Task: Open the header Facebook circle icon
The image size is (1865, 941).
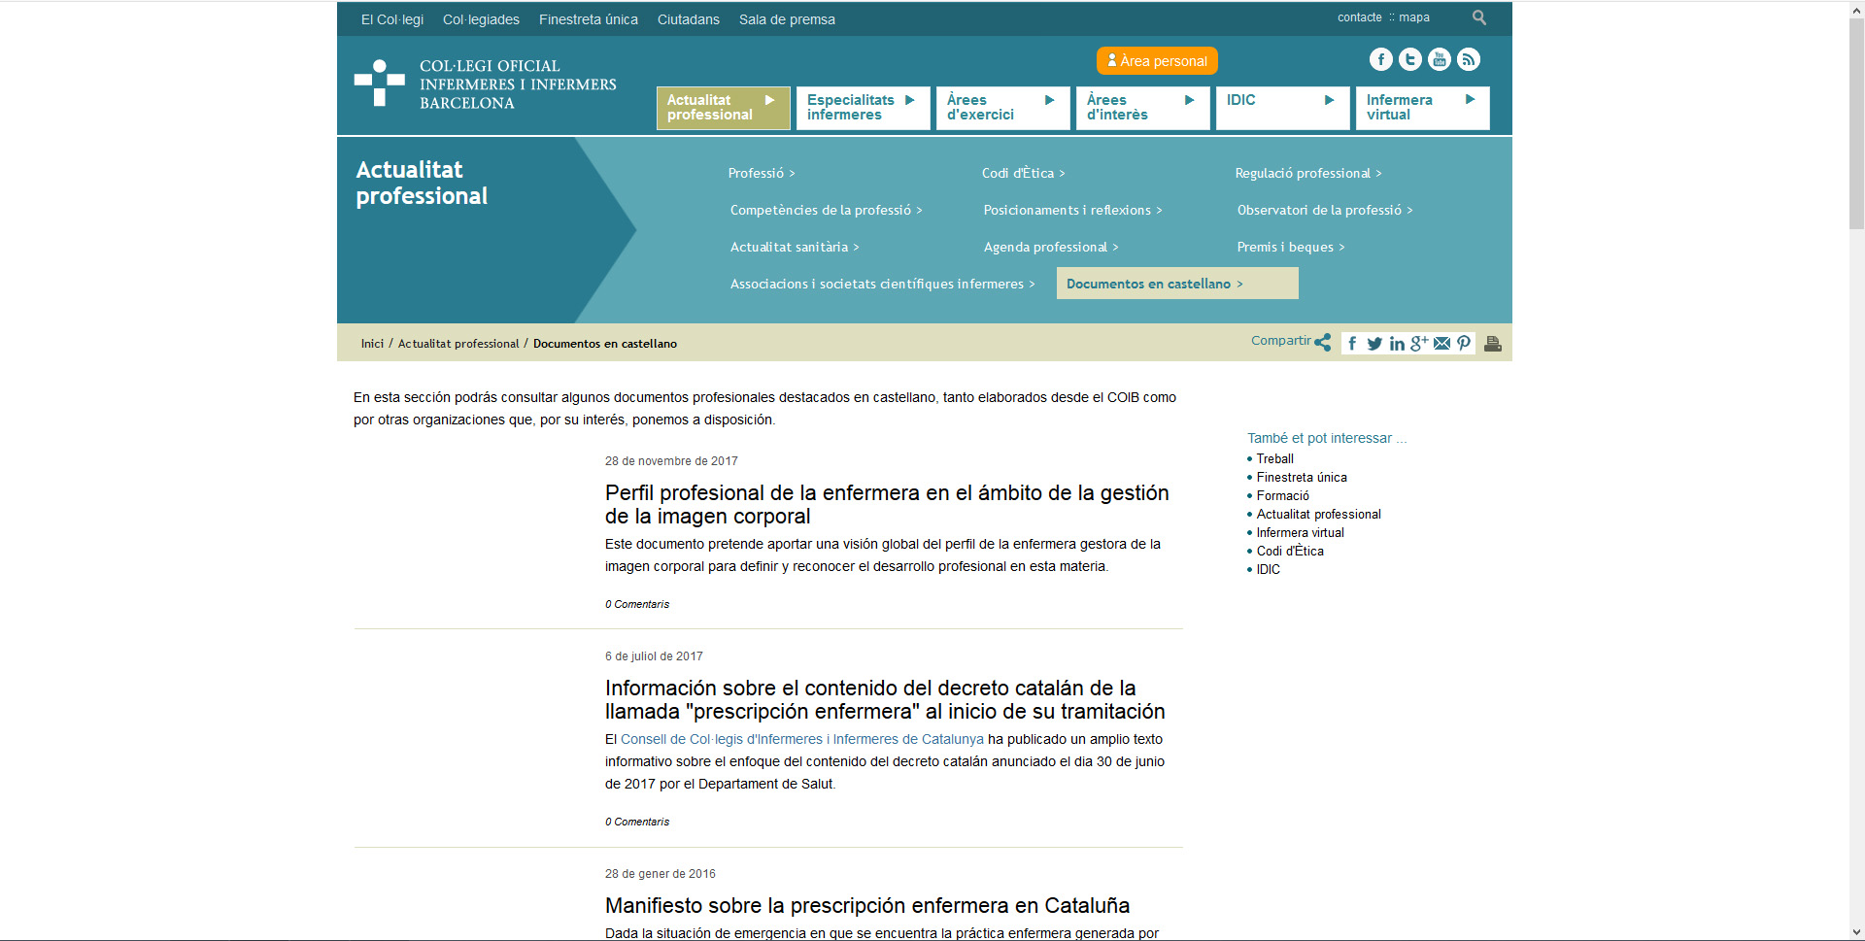Action: [x=1380, y=60]
